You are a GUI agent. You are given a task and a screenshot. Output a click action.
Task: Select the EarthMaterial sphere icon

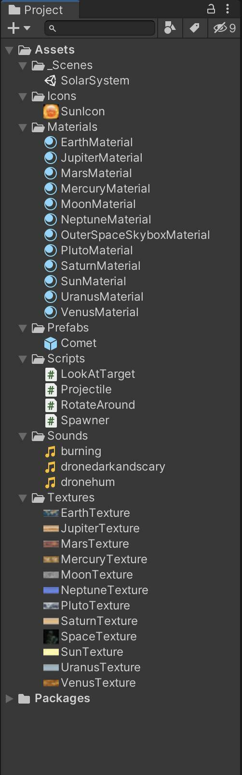point(51,142)
